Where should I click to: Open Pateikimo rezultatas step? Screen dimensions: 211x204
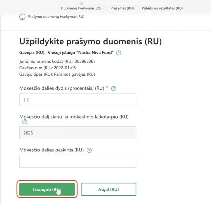(x=162, y=8)
